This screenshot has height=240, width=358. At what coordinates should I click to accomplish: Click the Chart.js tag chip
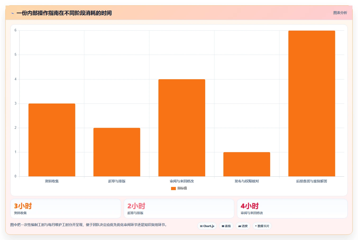click(x=207, y=226)
